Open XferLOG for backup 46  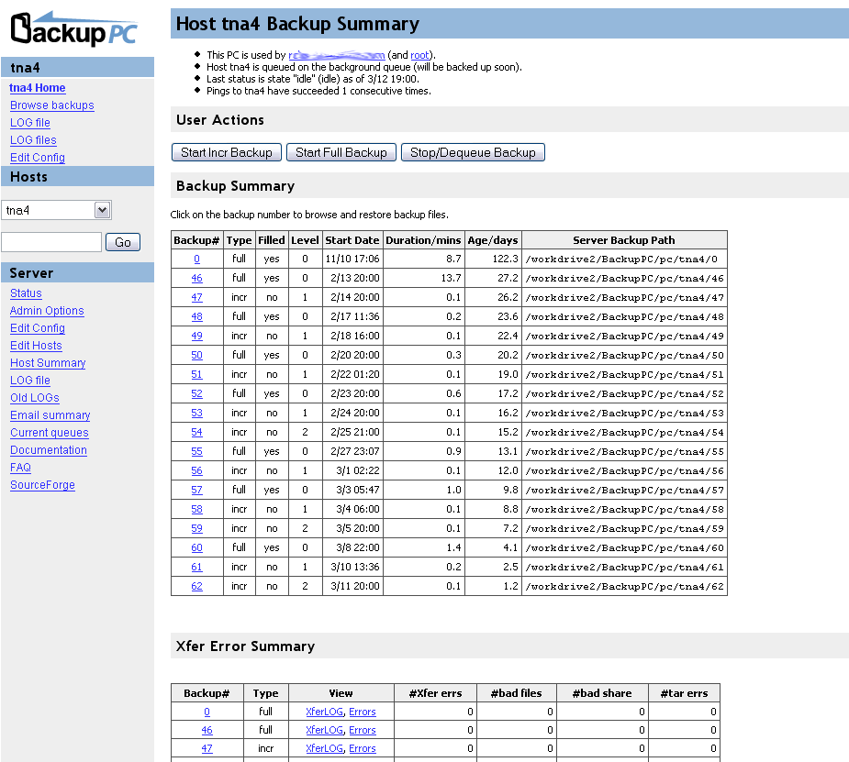click(324, 730)
